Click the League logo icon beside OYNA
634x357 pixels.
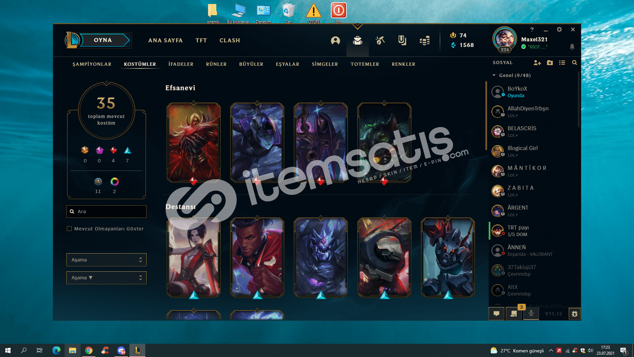click(x=72, y=40)
